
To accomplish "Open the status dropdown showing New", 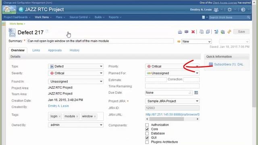I will tap(196, 41).
